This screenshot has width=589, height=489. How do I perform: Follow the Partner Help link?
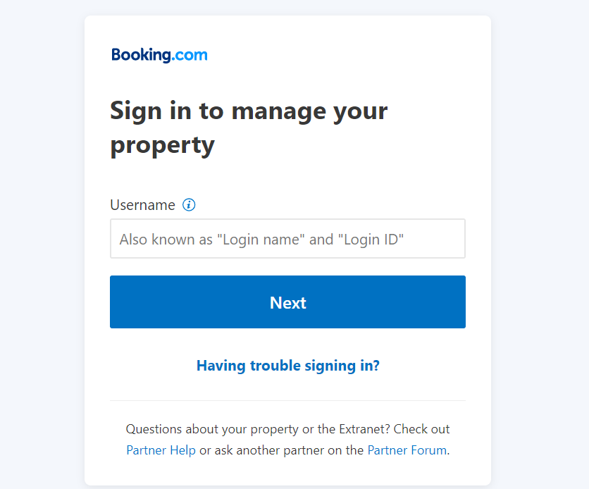point(161,450)
